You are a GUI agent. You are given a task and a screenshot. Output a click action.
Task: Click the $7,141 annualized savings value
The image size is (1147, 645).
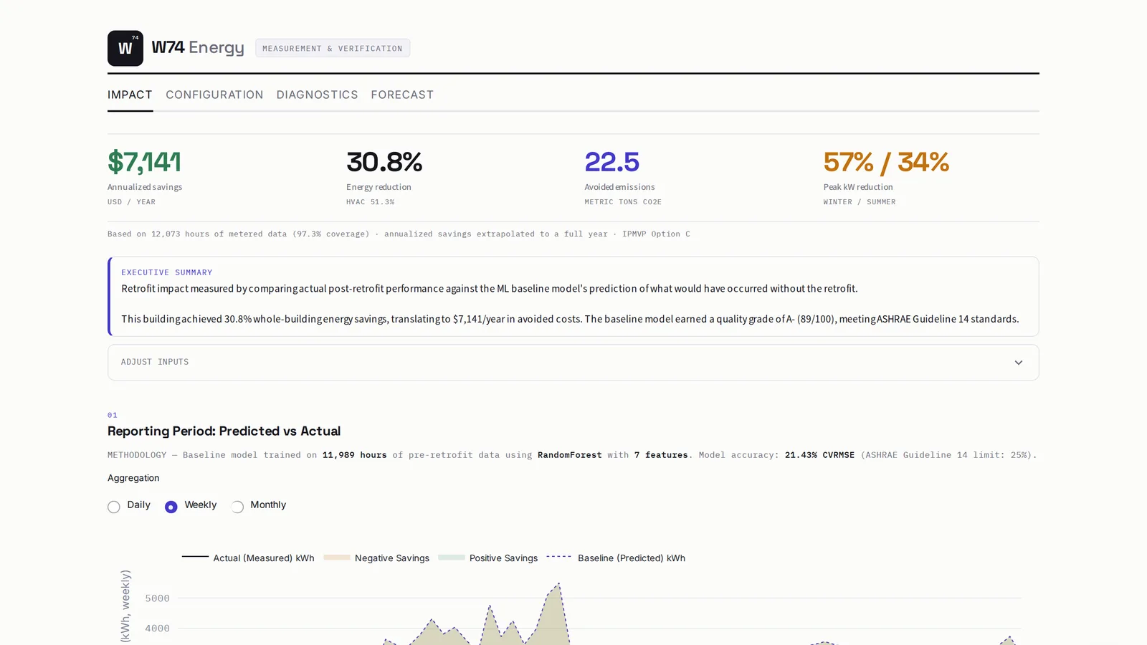(x=144, y=162)
